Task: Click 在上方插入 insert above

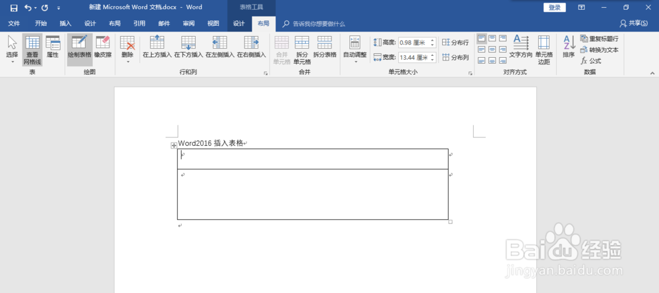Action: pyautogui.click(x=158, y=47)
